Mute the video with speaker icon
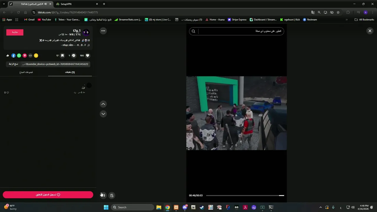The height and width of the screenshot is (212, 377). [103, 195]
